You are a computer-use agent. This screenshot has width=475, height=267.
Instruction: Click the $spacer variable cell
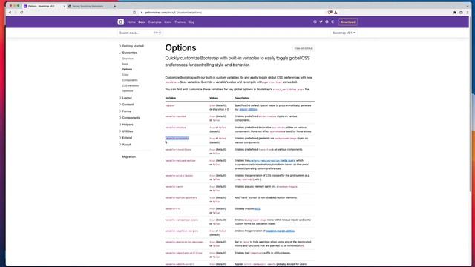(170, 105)
